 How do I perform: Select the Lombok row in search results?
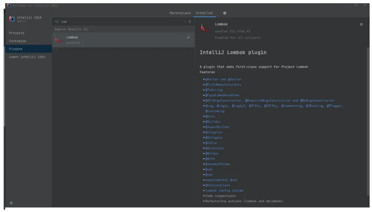(x=123, y=40)
